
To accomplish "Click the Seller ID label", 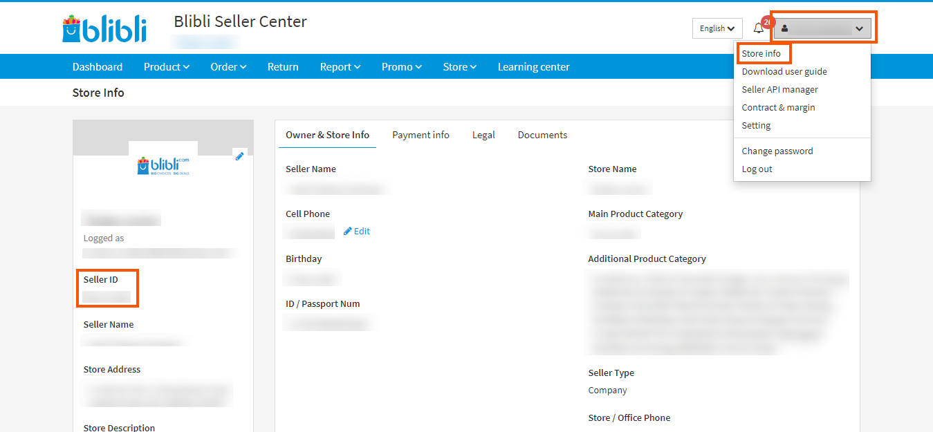I will coord(101,279).
